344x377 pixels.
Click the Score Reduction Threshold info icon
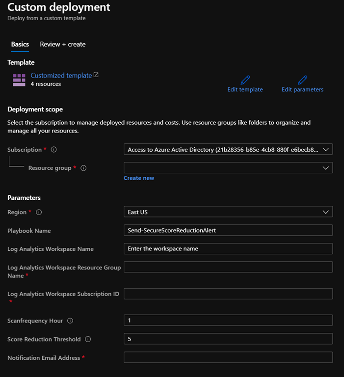coord(88,339)
